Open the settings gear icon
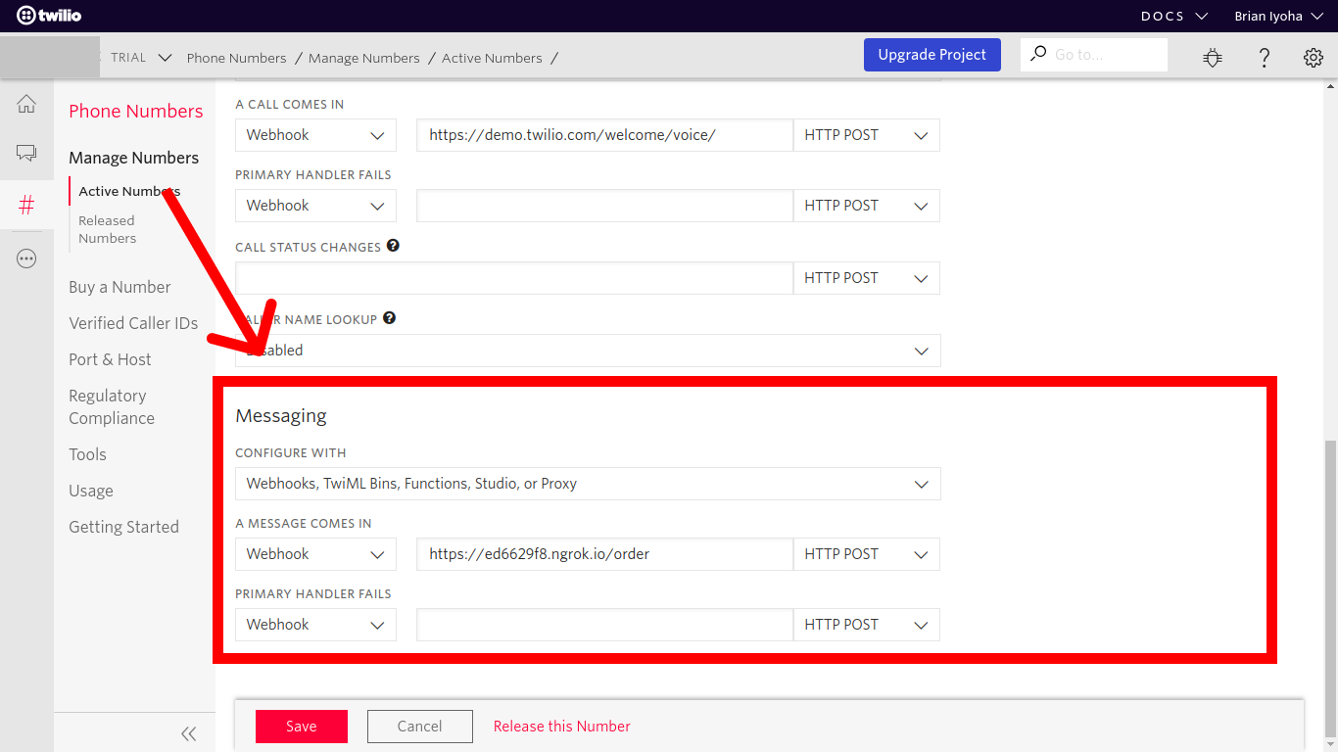Image resolution: width=1338 pixels, height=752 pixels. click(x=1314, y=58)
